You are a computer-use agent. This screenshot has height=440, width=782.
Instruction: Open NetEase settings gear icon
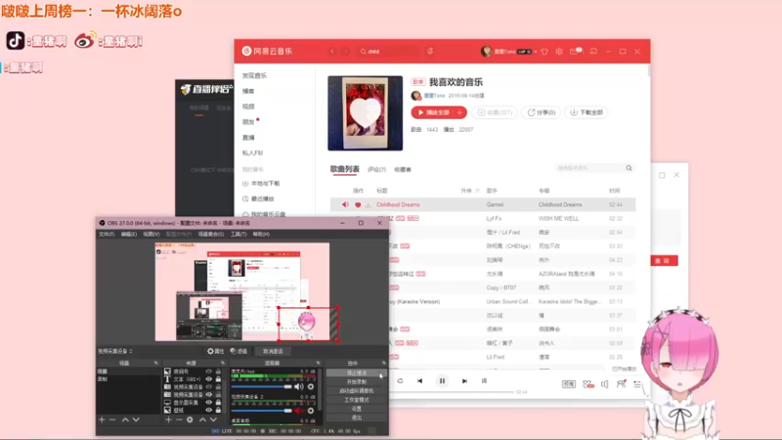[559, 52]
